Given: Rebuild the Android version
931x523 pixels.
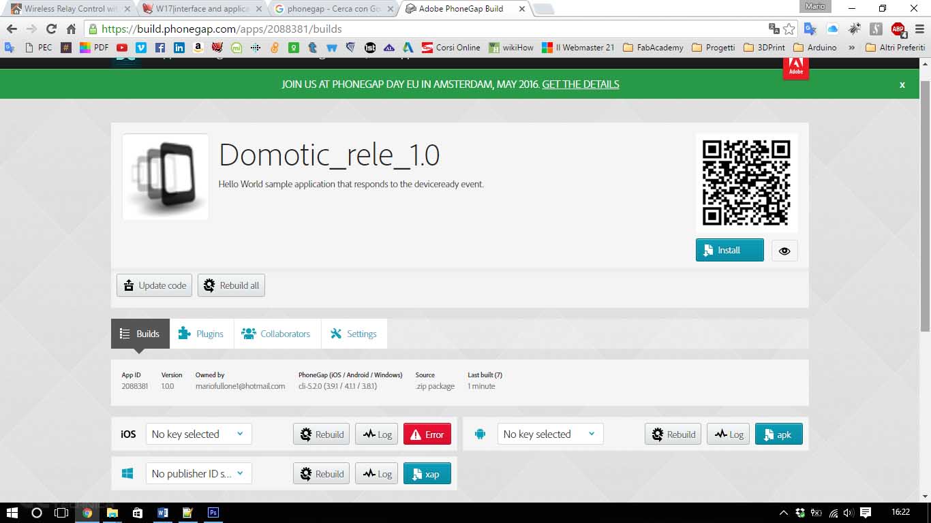Looking at the screenshot, I should (x=673, y=434).
